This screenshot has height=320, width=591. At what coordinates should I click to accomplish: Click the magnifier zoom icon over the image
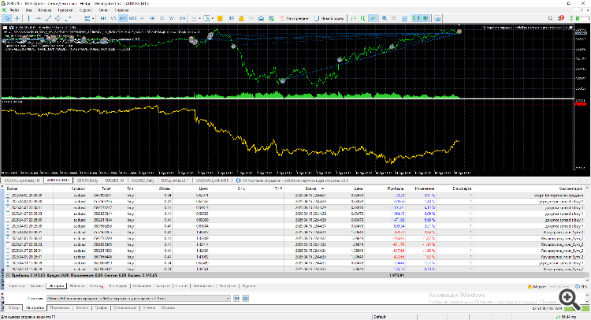567,297
